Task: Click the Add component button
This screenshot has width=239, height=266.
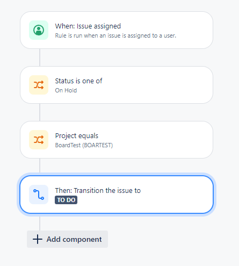Action: pyautogui.click(x=67, y=239)
